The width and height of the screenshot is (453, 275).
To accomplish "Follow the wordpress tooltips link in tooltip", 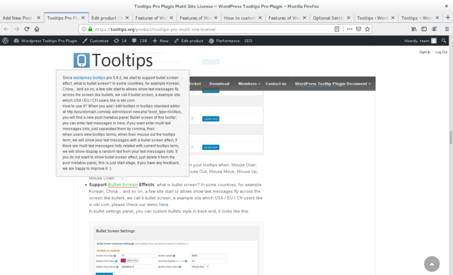I will pos(89,78).
